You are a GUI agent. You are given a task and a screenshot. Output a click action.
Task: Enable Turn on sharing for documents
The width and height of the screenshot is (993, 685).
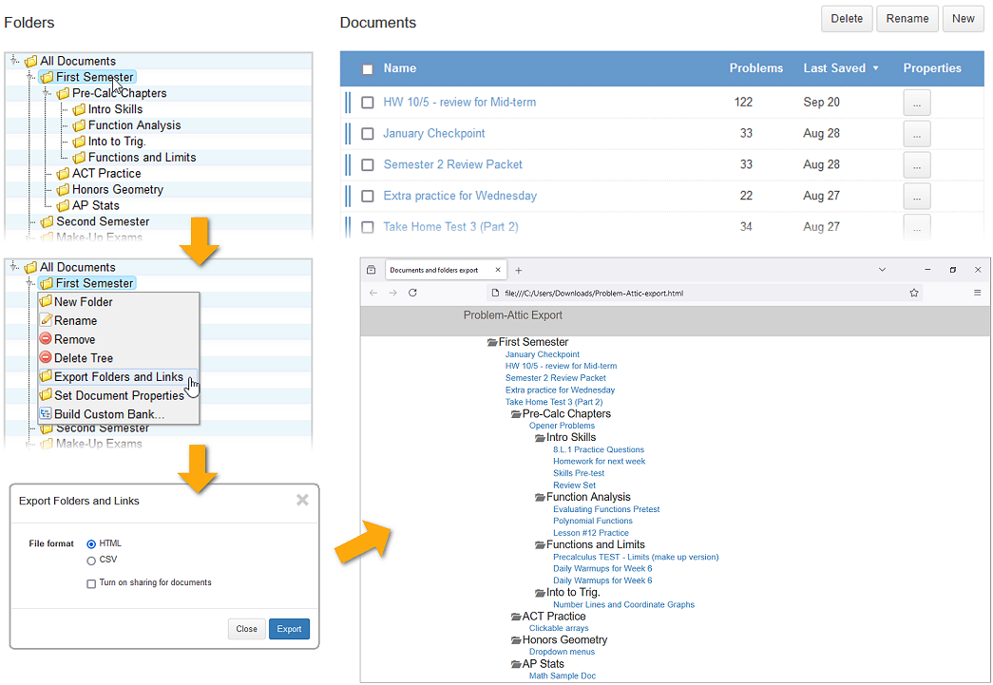click(x=91, y=583)
